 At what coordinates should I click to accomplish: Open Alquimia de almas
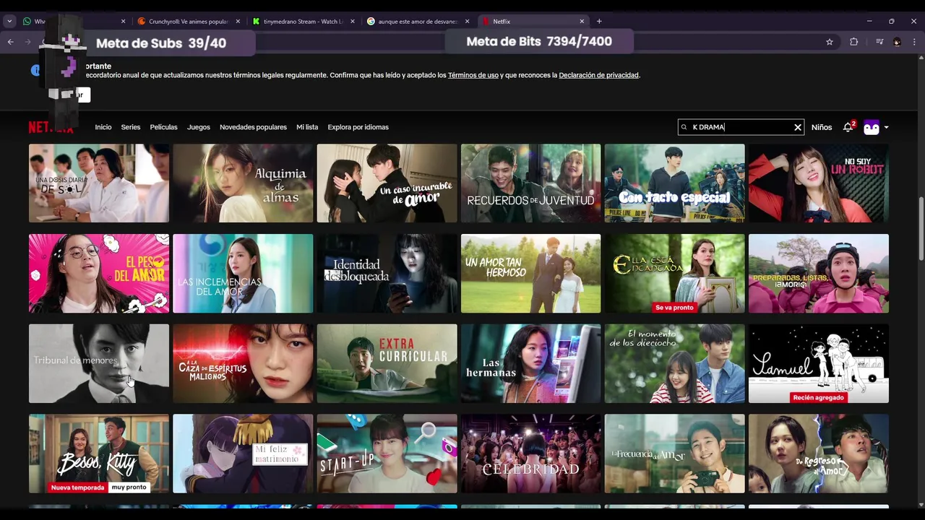click(243, 183)
